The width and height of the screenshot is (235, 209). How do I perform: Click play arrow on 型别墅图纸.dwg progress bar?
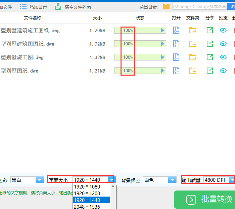pyautogui.click(x=162, y=71)
